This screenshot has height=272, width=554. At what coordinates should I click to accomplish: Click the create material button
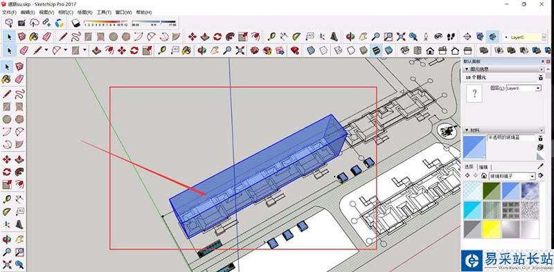coord(540,147)
